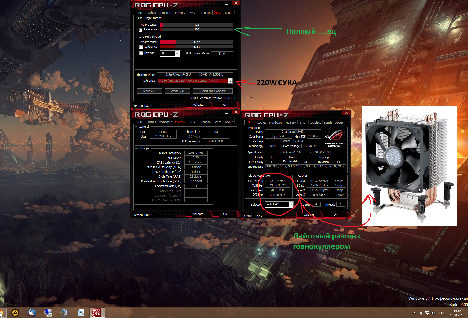Click multi thread Reference bar 1733
Viewport: 468px width, 318px height.
pos(197,47)
